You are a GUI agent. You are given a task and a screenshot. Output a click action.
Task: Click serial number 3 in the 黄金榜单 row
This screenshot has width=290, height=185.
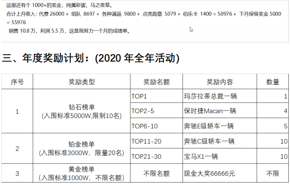(x=17, y=173)
